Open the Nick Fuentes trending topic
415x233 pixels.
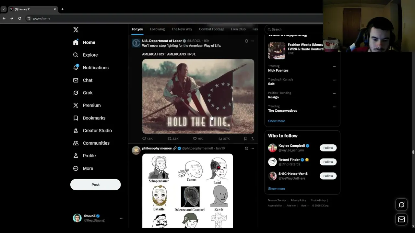pyautogui.click(x=278, y=71)
